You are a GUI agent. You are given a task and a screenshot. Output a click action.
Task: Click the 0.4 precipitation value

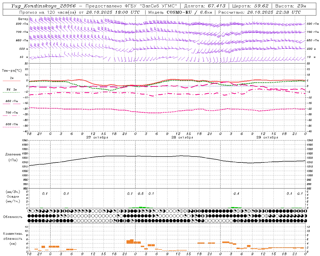click(x=236, y=193)
